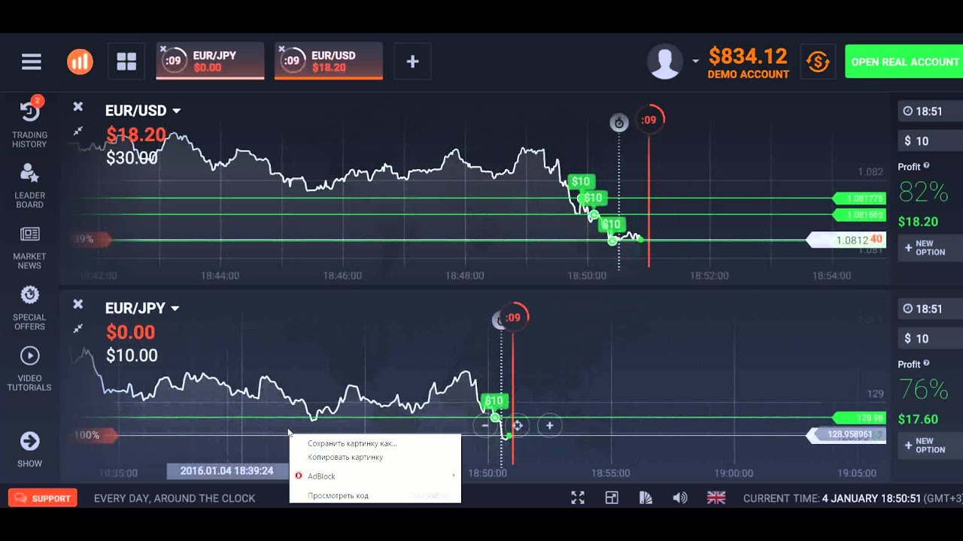Click New Option for EUR/USD
Viewport: 963px width, 541px height.
coord(930,248)
